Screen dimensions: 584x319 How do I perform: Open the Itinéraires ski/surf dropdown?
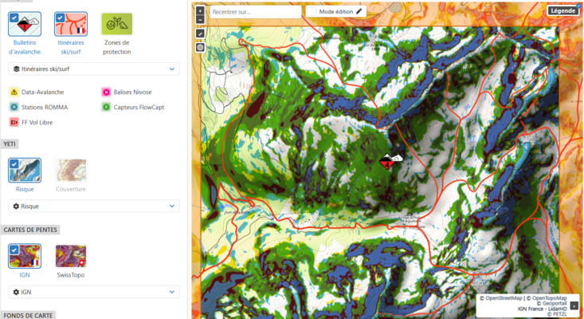pyautogui.click(x=93, y=69)
